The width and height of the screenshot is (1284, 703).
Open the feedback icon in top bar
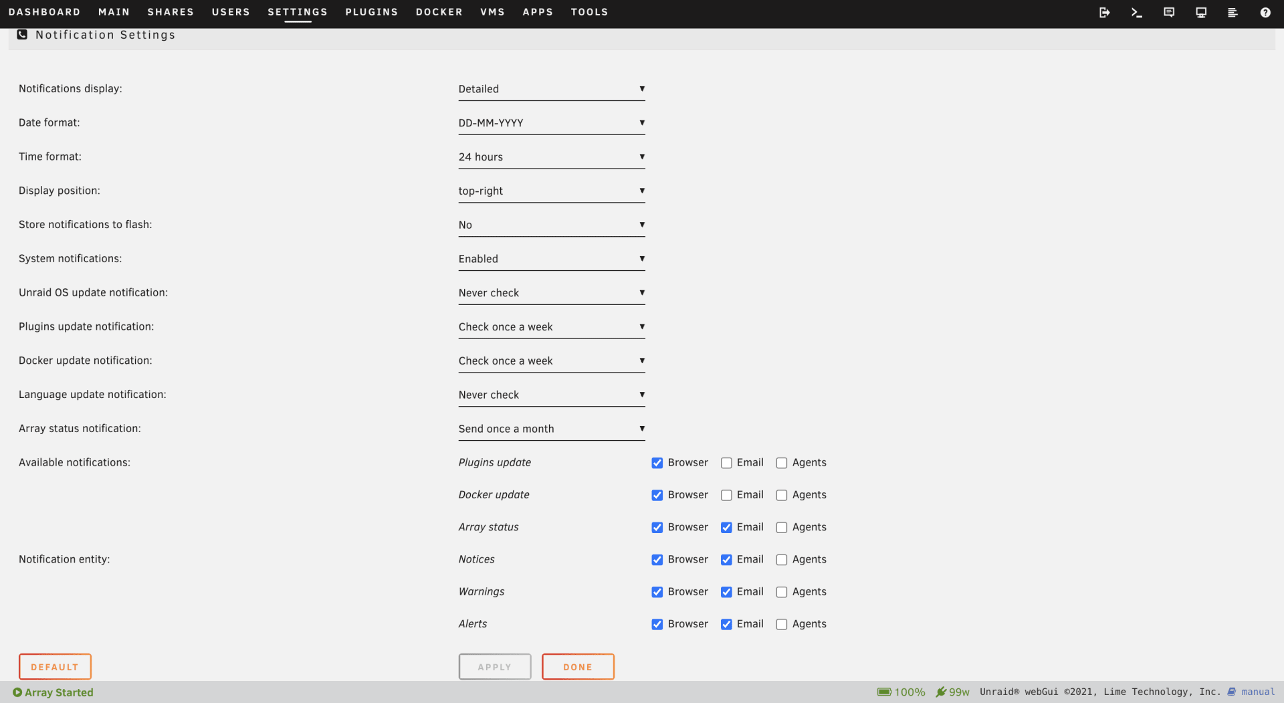click(x=1168, y=12)
